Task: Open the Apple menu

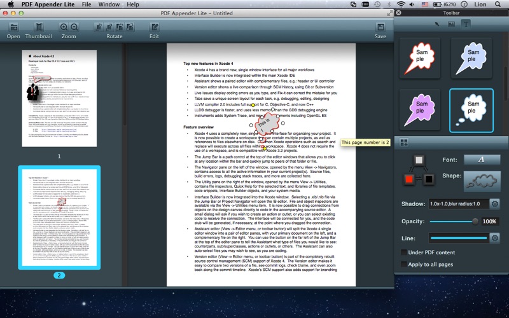Action: point(11,4)
